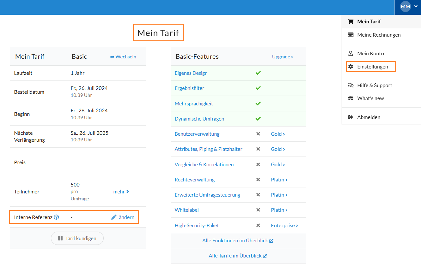Image resolution: width=421 pixels, height=266 pixels.
Task: Click the credit card icon for Meine Rechnungen
Action: [351, 35]
